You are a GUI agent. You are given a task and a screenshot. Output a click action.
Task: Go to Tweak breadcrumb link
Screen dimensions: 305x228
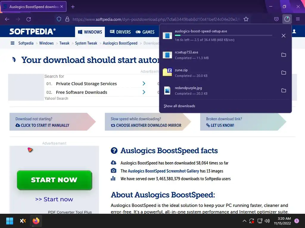click(x=64, y=43)
